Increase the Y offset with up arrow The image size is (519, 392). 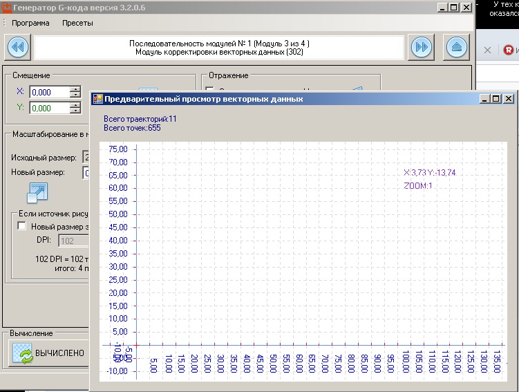75,105
